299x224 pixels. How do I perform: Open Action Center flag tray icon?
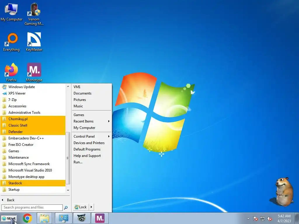pos(255,218)
